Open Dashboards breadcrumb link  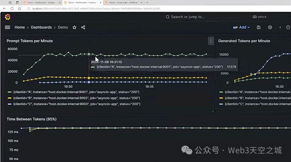41,27
